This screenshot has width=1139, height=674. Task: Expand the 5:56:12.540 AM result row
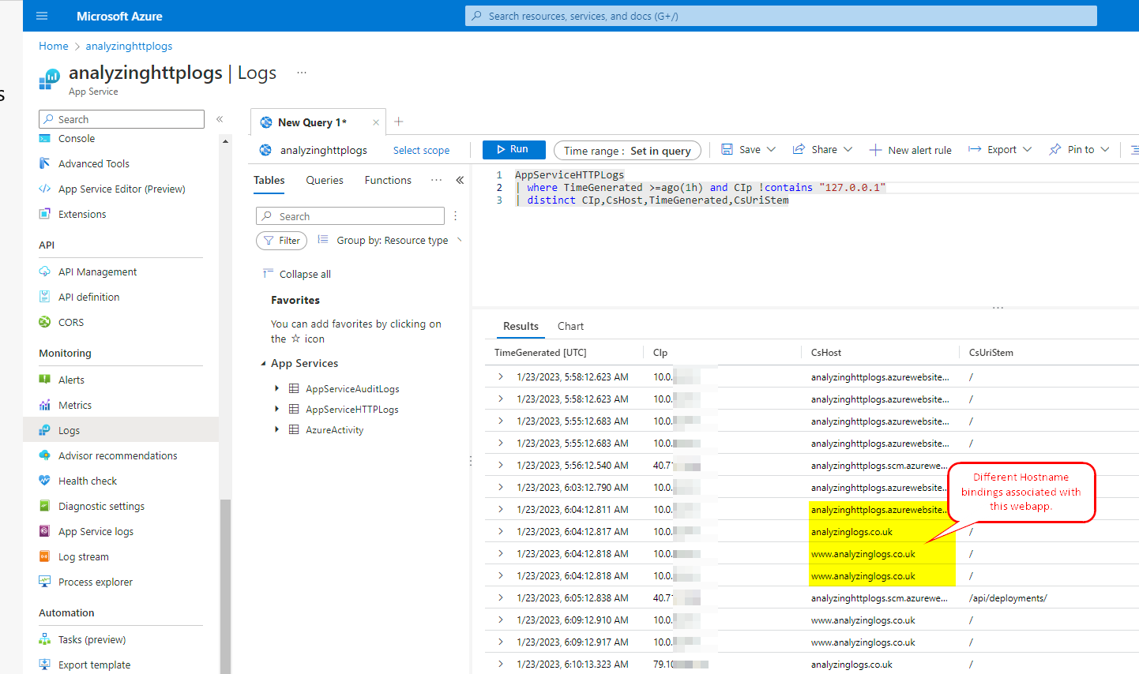501,465
